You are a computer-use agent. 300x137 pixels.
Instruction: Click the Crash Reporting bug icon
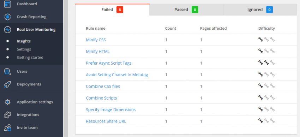[7, 17]
